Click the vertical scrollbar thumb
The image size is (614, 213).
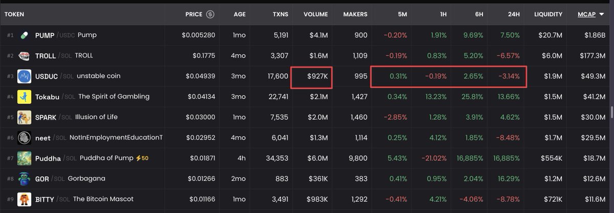point(611,112)
